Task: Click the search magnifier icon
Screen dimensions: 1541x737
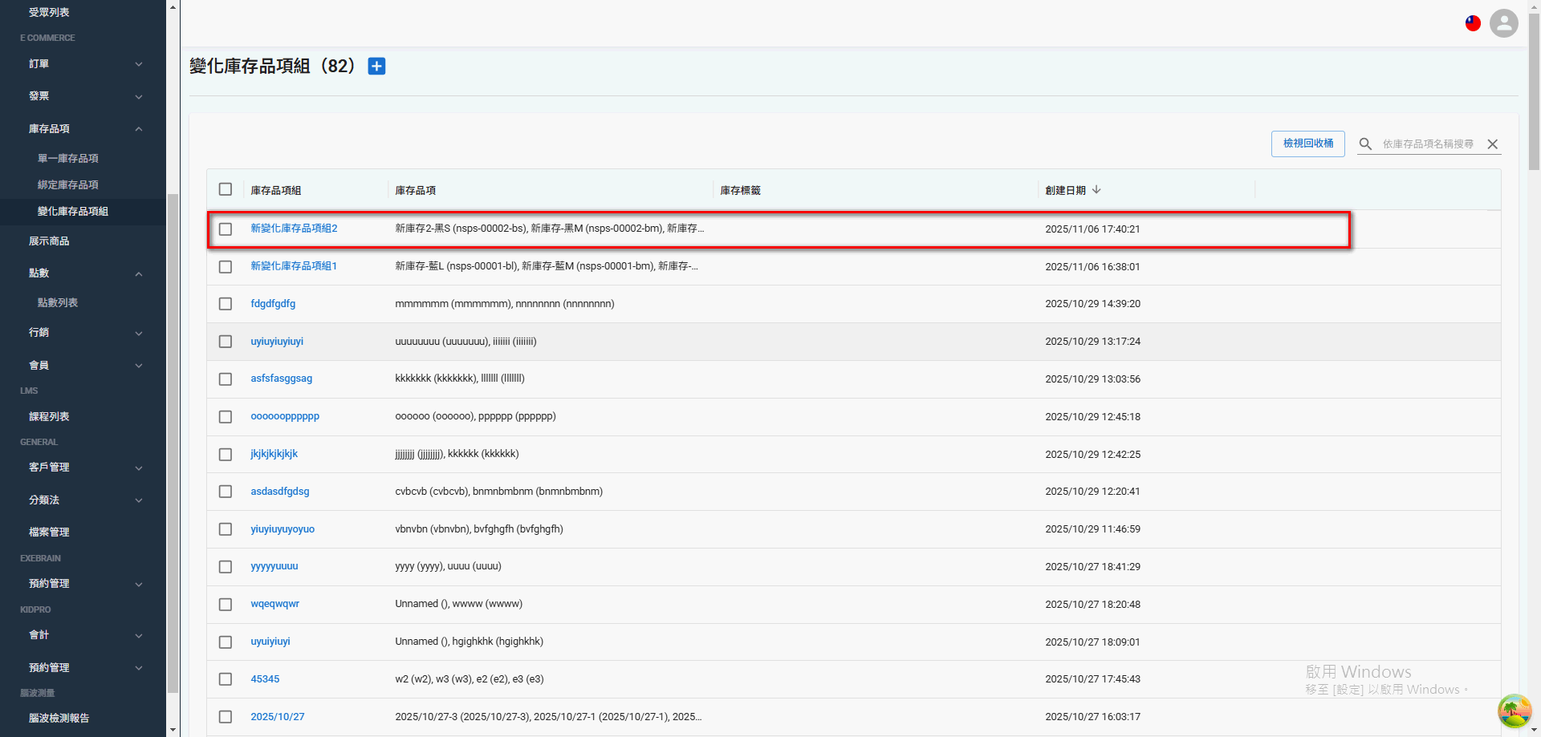Action: (x=1365, y=144)
